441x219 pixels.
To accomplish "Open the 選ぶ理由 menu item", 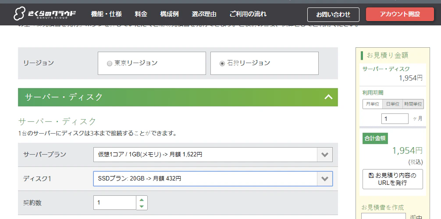I will click(x=204, y=14).
